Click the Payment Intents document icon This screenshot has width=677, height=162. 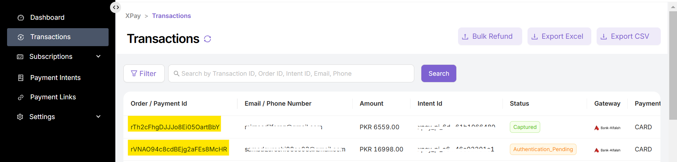pyautogui.click(x=21, y=78)
